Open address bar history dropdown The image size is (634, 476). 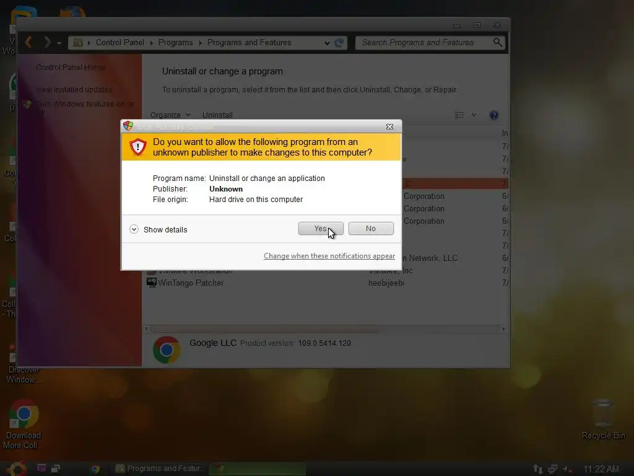click(x=327, y=43)
